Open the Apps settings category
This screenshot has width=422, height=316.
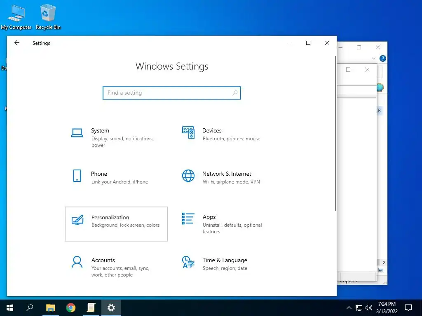227,224
